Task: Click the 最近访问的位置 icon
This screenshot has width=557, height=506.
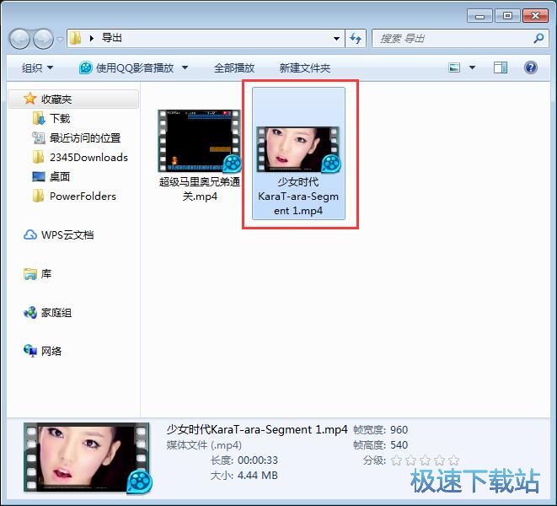Action: coord(39,138)
